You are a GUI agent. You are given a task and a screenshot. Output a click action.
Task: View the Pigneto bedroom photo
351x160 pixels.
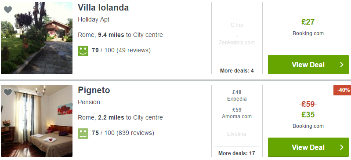[37, 121]
